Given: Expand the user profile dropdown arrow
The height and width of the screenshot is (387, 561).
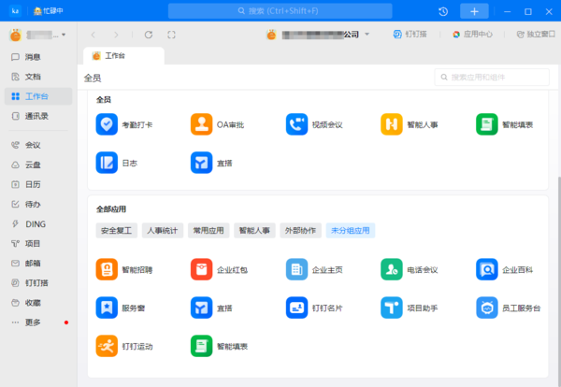Looking at the screenshot, I should [x=65, y=36].
